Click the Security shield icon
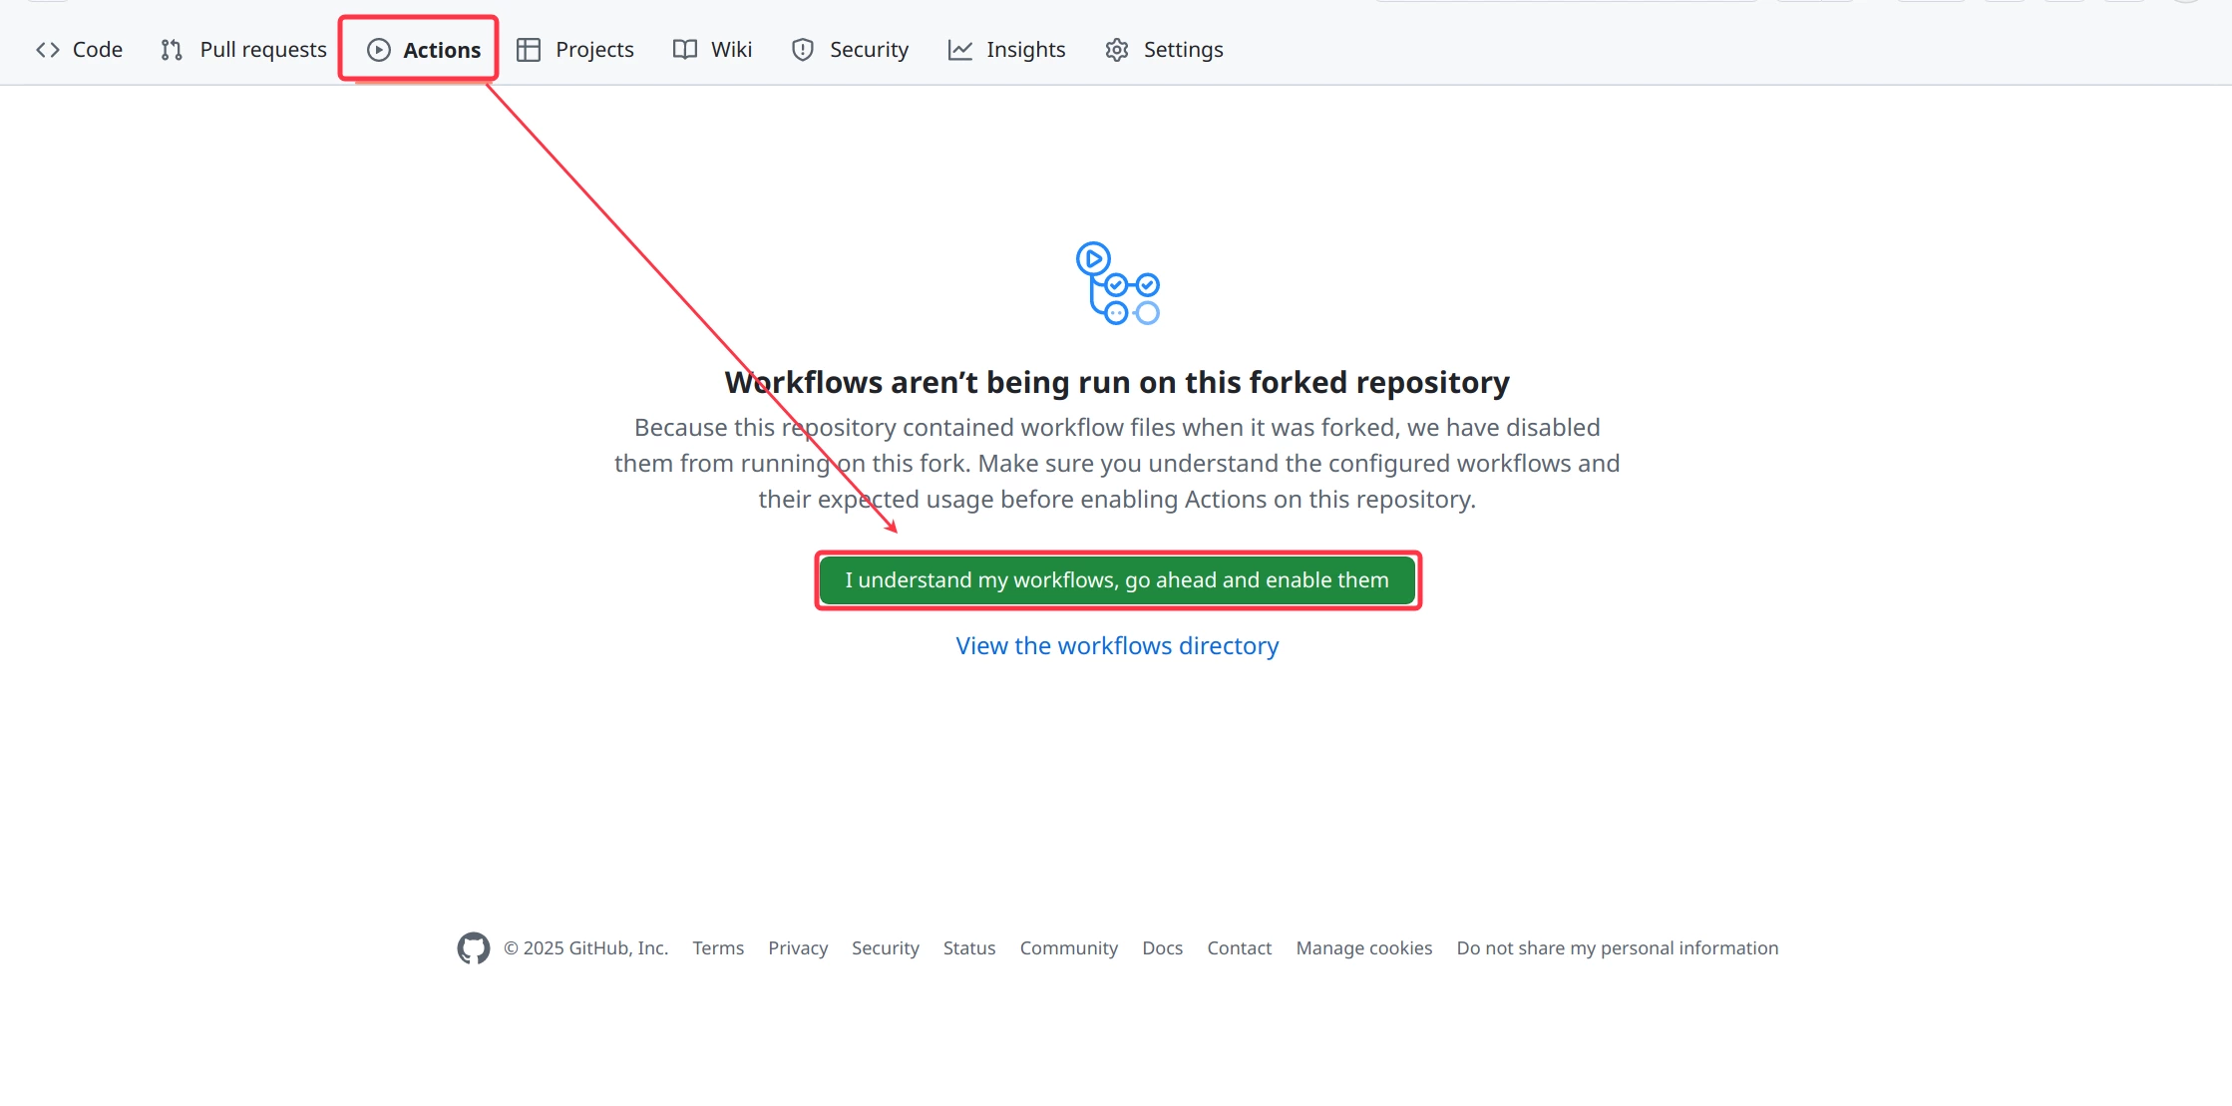2232x1106 pixels. point(802,49)
